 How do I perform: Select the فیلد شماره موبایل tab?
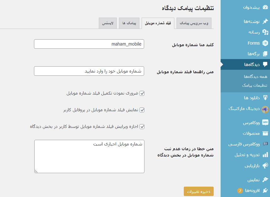tap(158, 23)
